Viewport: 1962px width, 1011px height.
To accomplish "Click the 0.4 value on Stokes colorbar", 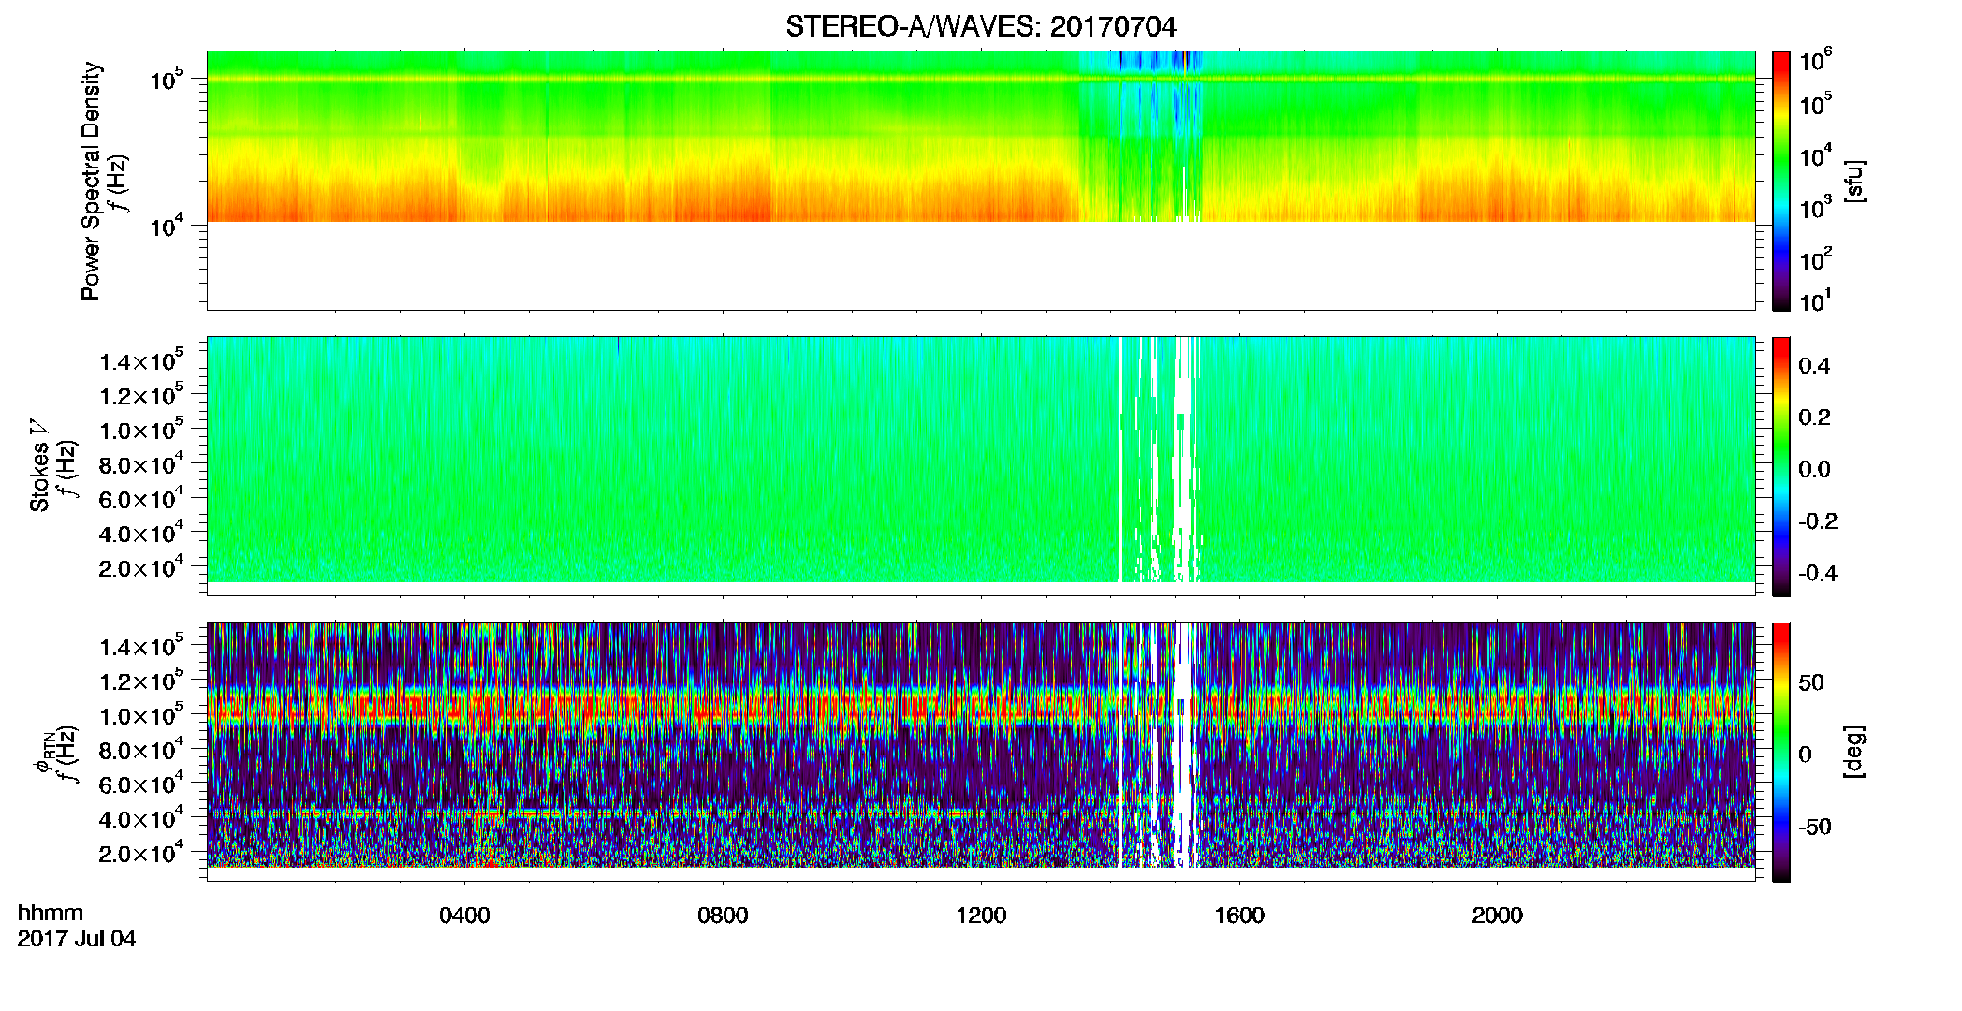I will [1814, 366].
